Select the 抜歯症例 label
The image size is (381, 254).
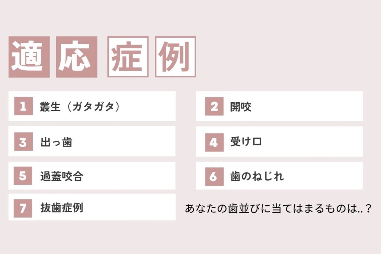61,208
